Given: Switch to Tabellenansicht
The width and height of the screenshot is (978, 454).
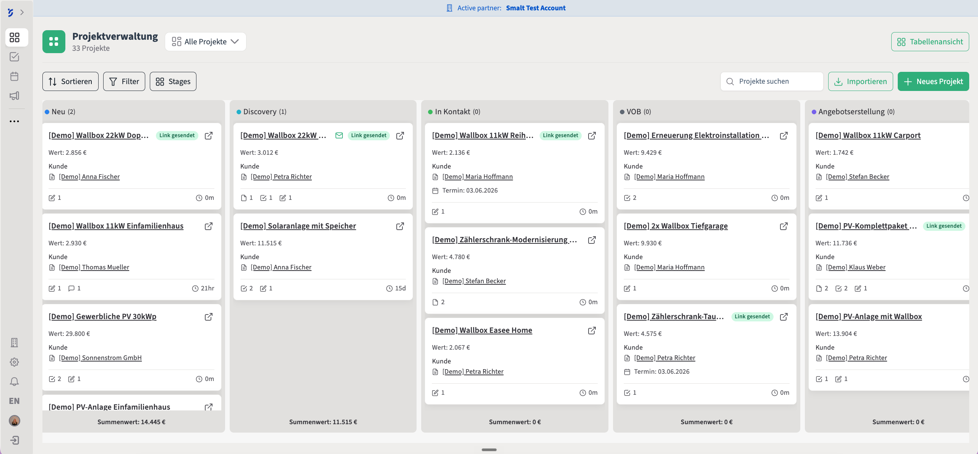Looking at the screenshot, I should pos(930,42).
